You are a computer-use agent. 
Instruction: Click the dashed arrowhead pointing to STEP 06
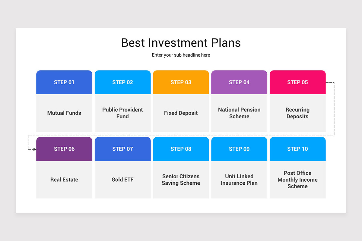pyautogui.click(x=34, y=149)
